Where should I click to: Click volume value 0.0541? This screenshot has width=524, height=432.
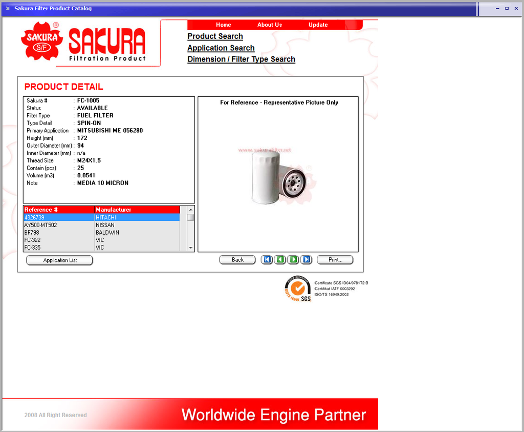click(x=86, y=175)
